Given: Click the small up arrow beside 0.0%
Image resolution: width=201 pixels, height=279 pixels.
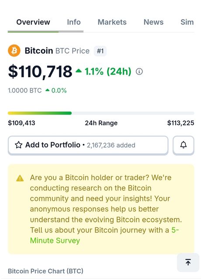Looking at the screenshot, I should (47, 90).
